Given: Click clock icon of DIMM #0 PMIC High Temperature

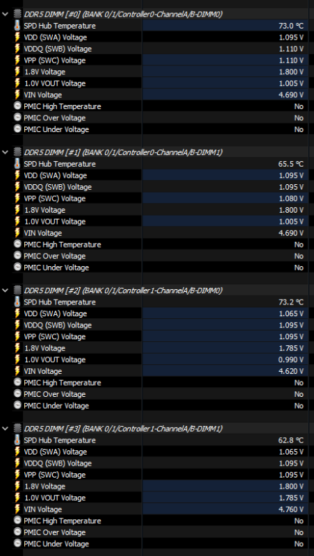Looking at the screenshot, I should click(x=17, y=106).
